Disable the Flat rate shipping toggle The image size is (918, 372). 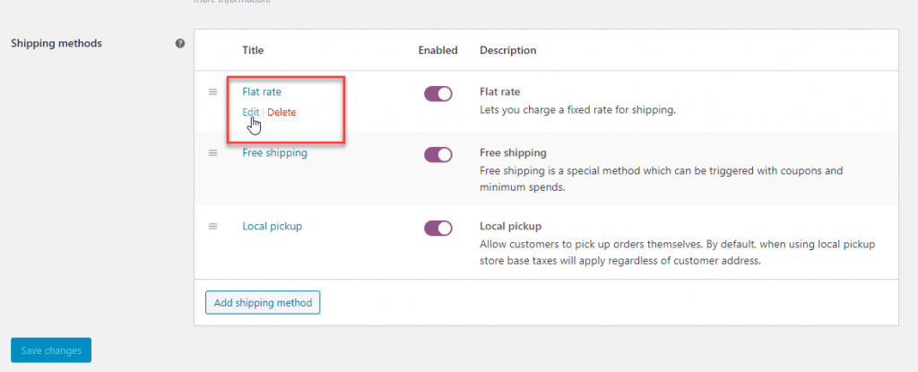437,94
